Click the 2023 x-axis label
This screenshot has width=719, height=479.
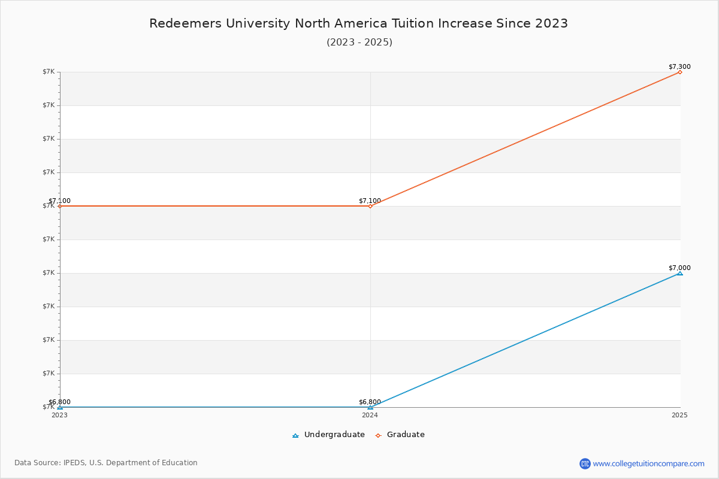(60, 415)
